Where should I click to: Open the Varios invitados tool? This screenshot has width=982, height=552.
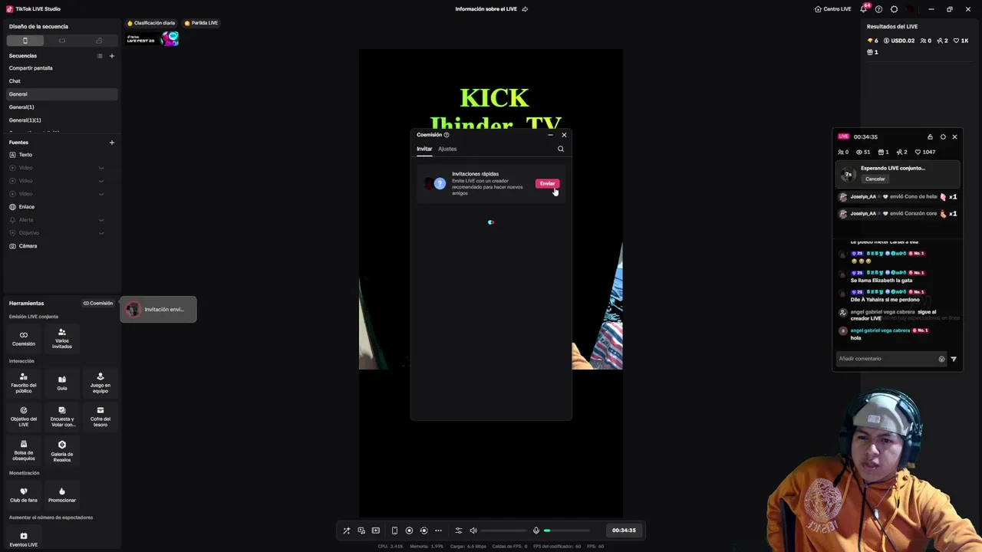(62, 339)
